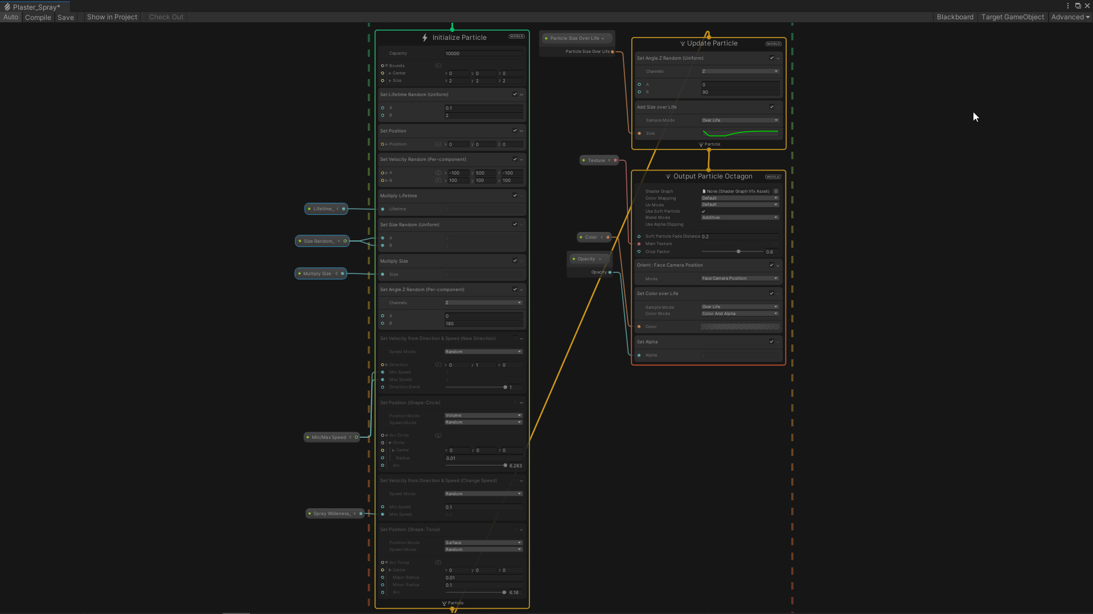
Task: Click the VFX asset icon on the Plaster_Spray tab
Action: coord(8,7)
